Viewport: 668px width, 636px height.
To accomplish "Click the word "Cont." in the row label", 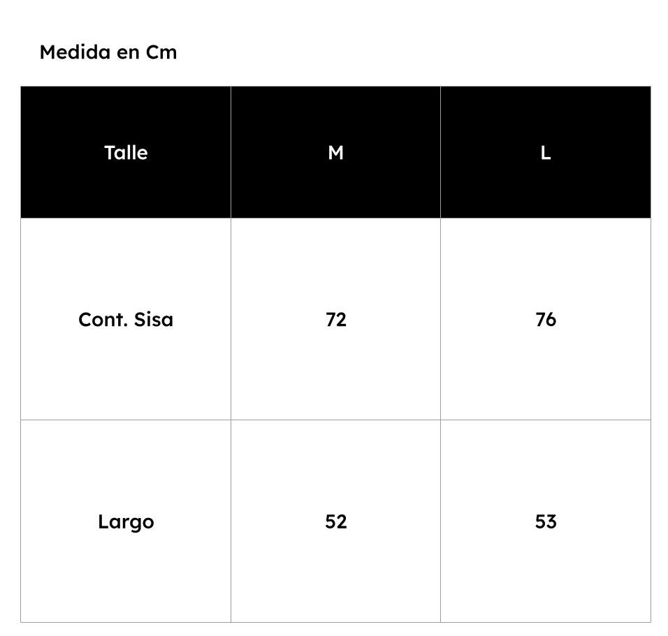I will click(x=103, y=319).
